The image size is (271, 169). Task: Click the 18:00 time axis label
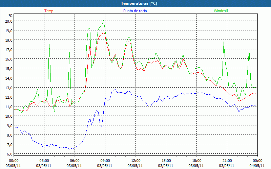[x=197, y=161]
